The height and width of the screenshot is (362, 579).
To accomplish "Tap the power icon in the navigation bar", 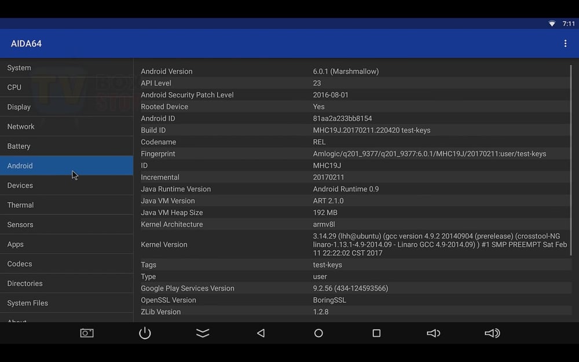I will click(x=145, y=333).
